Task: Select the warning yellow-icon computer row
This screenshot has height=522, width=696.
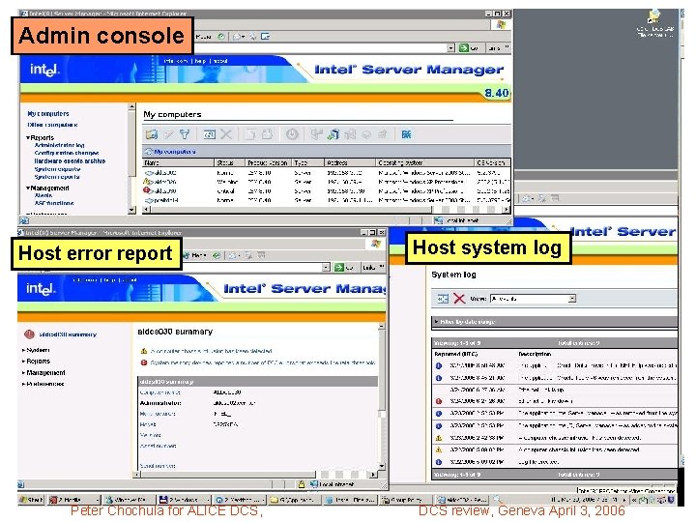Action: [327, 182]
